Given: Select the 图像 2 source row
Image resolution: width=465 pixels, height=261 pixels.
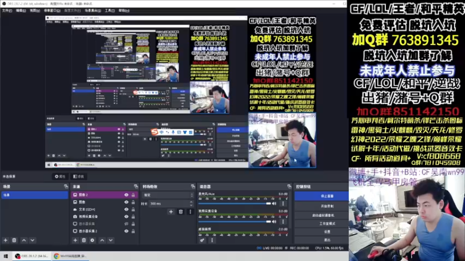Looking at the screenshot, I should coord(105,195).
